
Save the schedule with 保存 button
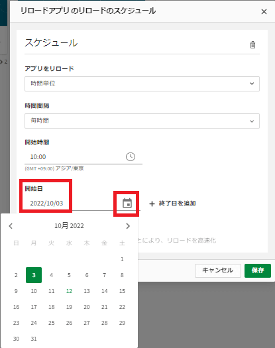coord(258,270)
